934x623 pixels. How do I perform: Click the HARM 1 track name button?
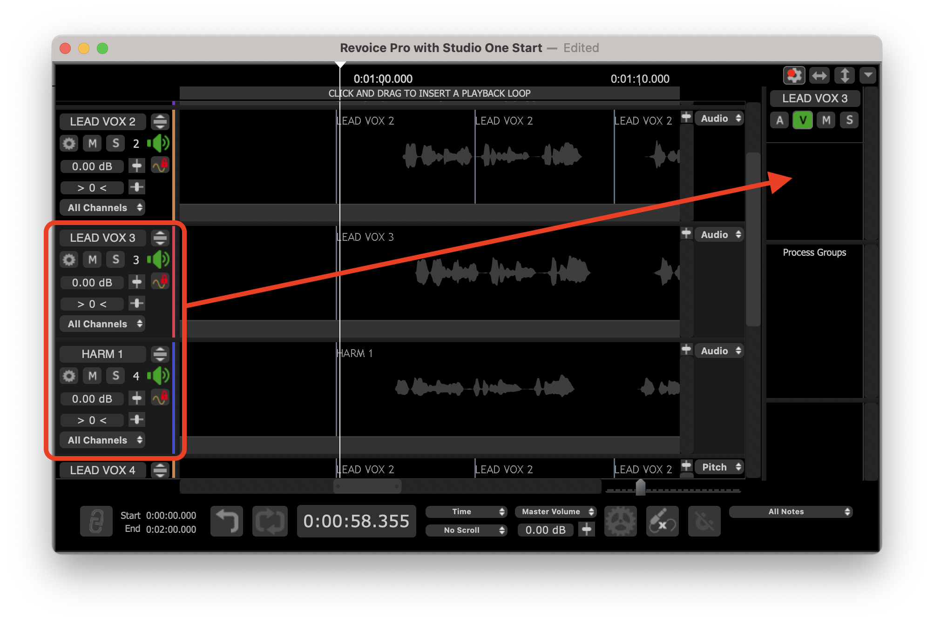(102, 354)
